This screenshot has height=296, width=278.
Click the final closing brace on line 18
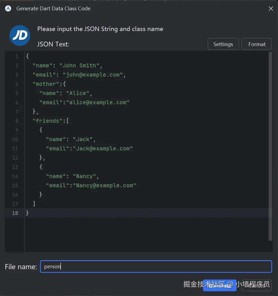(x=27, y=213)
